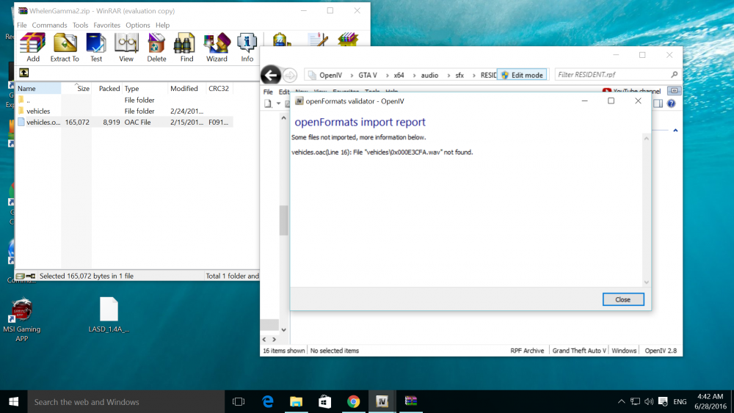The image size is (734, 413).
Task: Click the Find binoculars icon in WinRAR
Action: [x=186, y=47]
